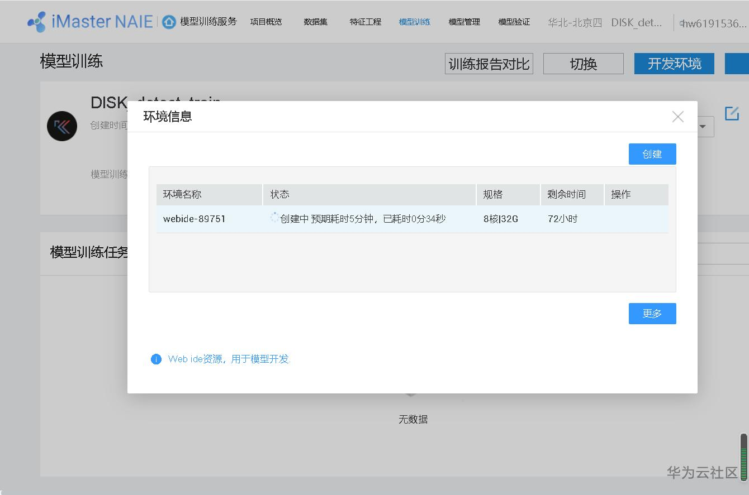This screenshot has height=495, width=749.
Task: Close the 环境信息 dialog
Action: 678,117
